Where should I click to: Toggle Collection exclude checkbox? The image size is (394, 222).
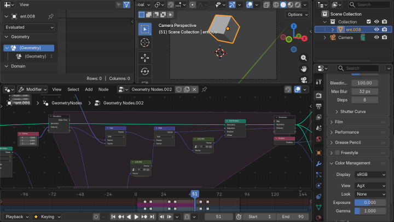368,22
